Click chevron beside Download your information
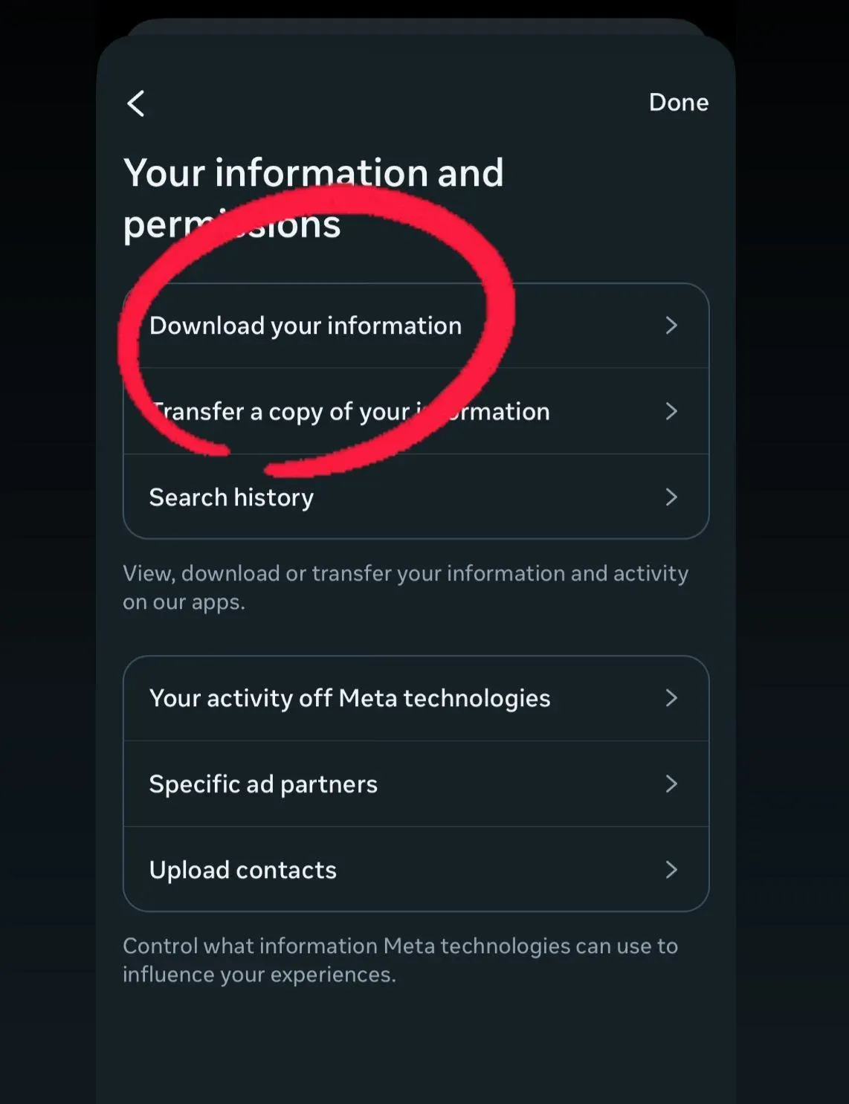 tap(671, 326)
